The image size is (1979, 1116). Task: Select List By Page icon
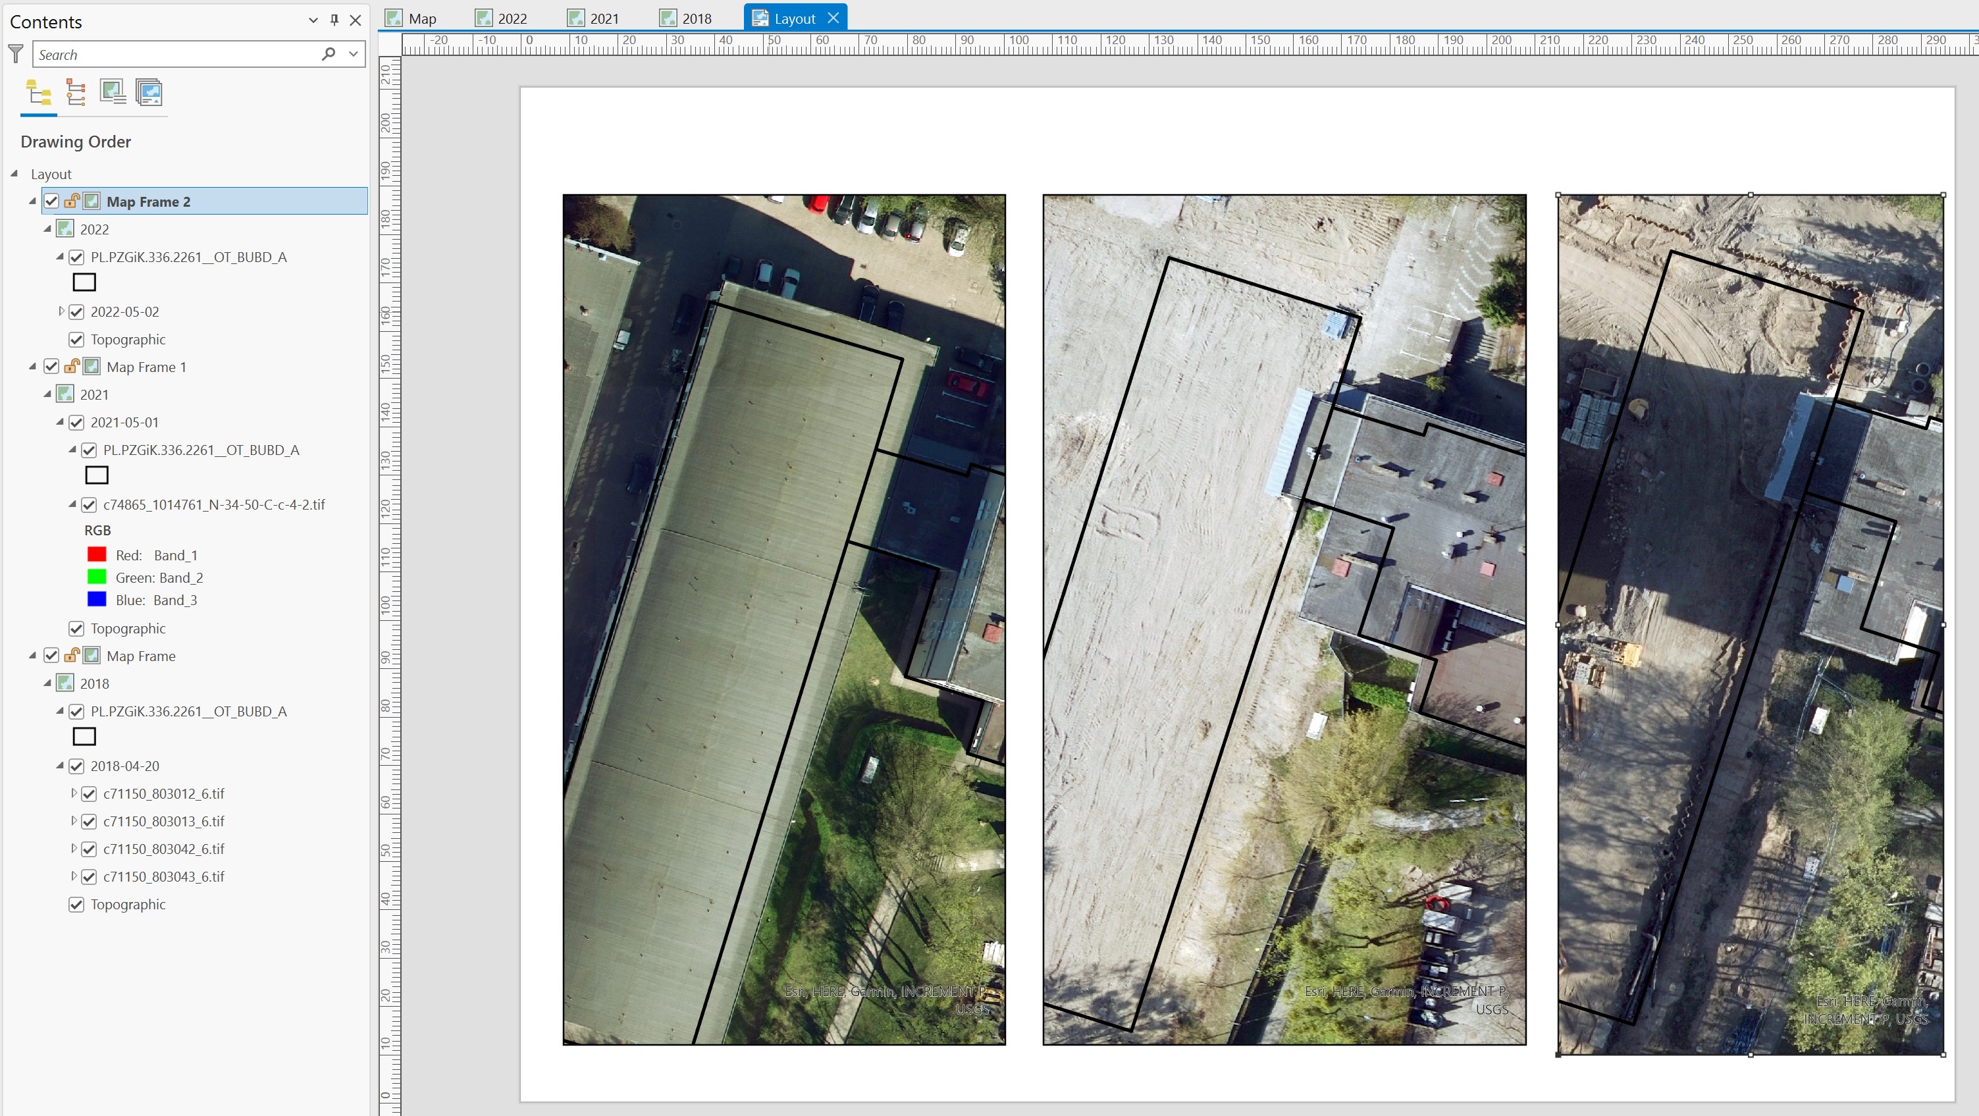click(x=149, y=93)
